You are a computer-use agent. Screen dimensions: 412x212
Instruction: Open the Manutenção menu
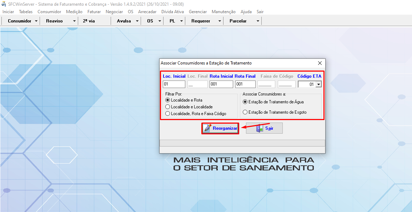coord(223,11)
